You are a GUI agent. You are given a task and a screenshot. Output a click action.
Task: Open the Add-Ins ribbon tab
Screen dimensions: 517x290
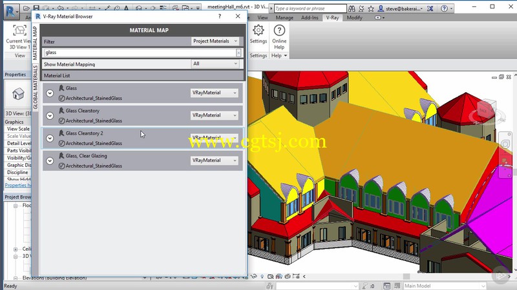click(310, 18)
